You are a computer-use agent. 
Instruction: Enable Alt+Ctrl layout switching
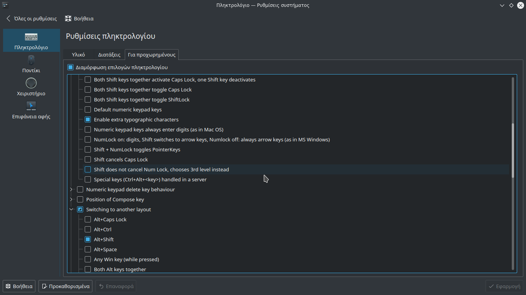coord(88,229)
